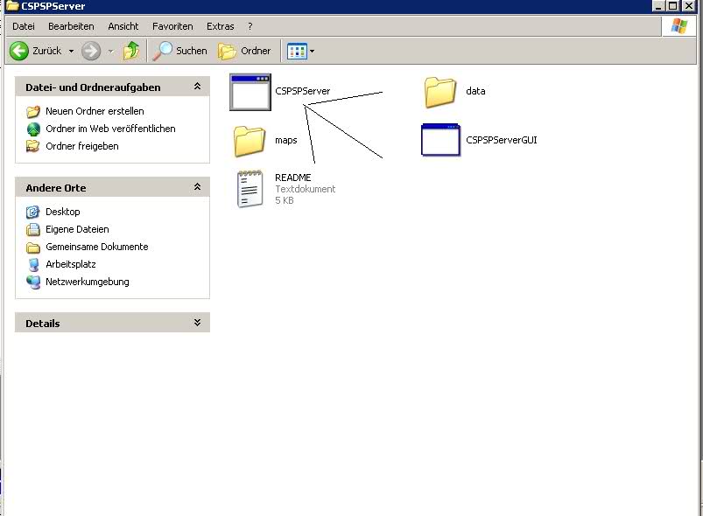Collapse the Andere Orte panel
703x516 pixels.
click(197, 187)
